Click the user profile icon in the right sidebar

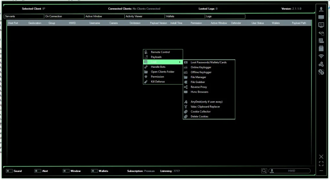321,9
